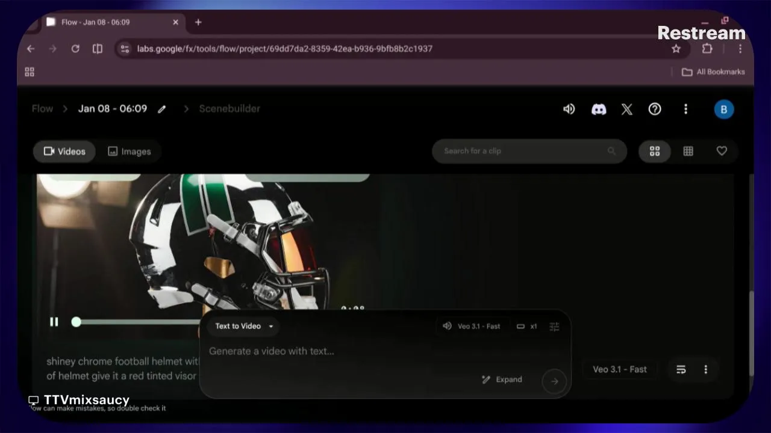
Task: Open Veo 3.1 - Fast model selector in prompt box
Action: click(x=472, y=326)
